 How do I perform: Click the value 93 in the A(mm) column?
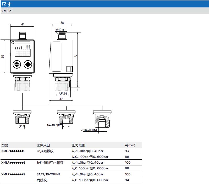(x=127, y=151)
